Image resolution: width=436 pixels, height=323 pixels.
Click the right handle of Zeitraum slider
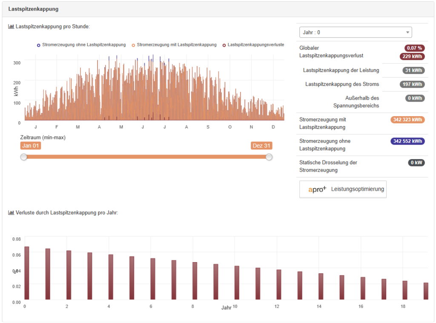(x=269, y=157)
